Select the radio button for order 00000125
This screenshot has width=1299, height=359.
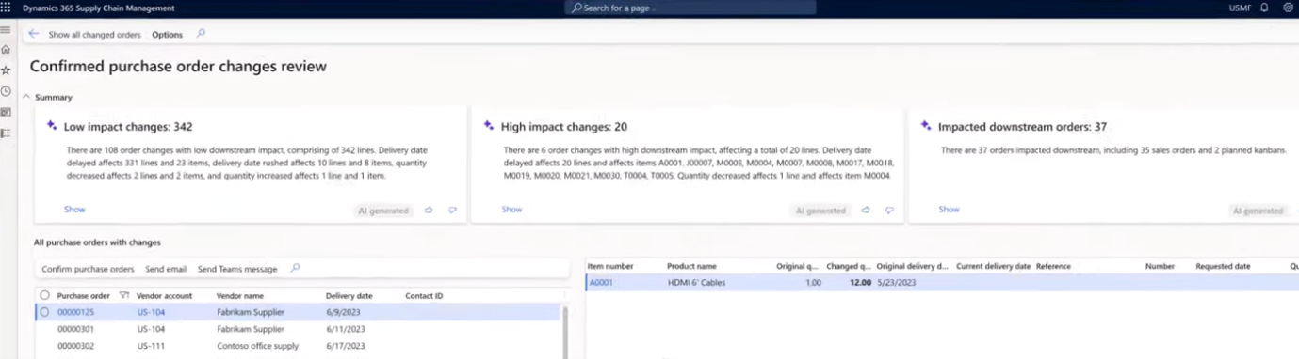click(x=44, y=312)
